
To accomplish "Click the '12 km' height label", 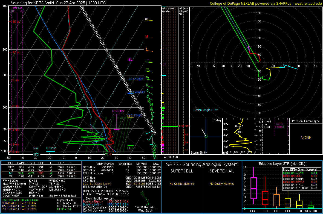I will 16,52.
